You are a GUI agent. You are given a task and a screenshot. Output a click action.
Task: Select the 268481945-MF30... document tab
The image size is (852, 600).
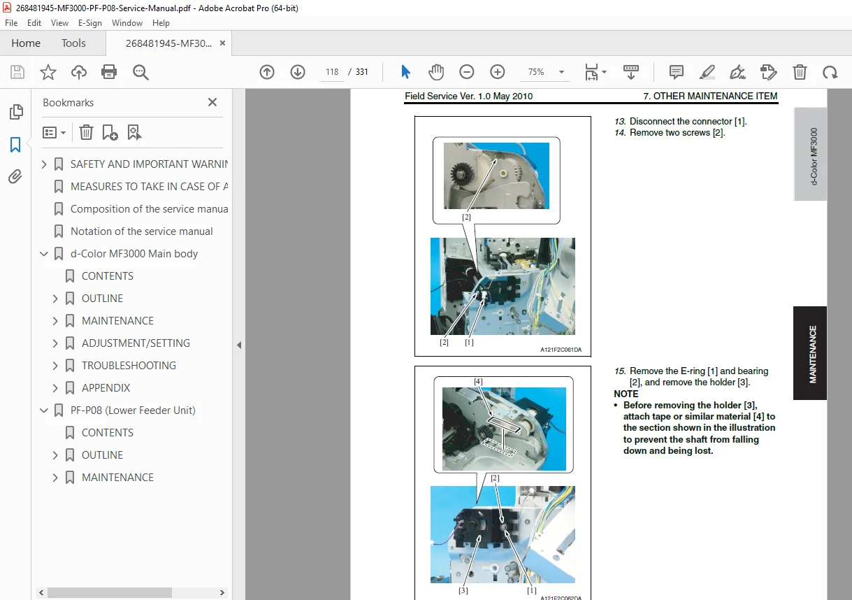click(168, 43)
